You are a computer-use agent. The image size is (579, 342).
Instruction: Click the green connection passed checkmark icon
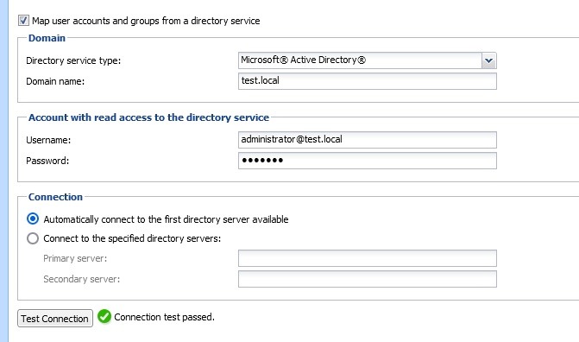tap(104, 316)
